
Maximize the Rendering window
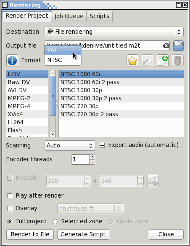pos(179,5)
